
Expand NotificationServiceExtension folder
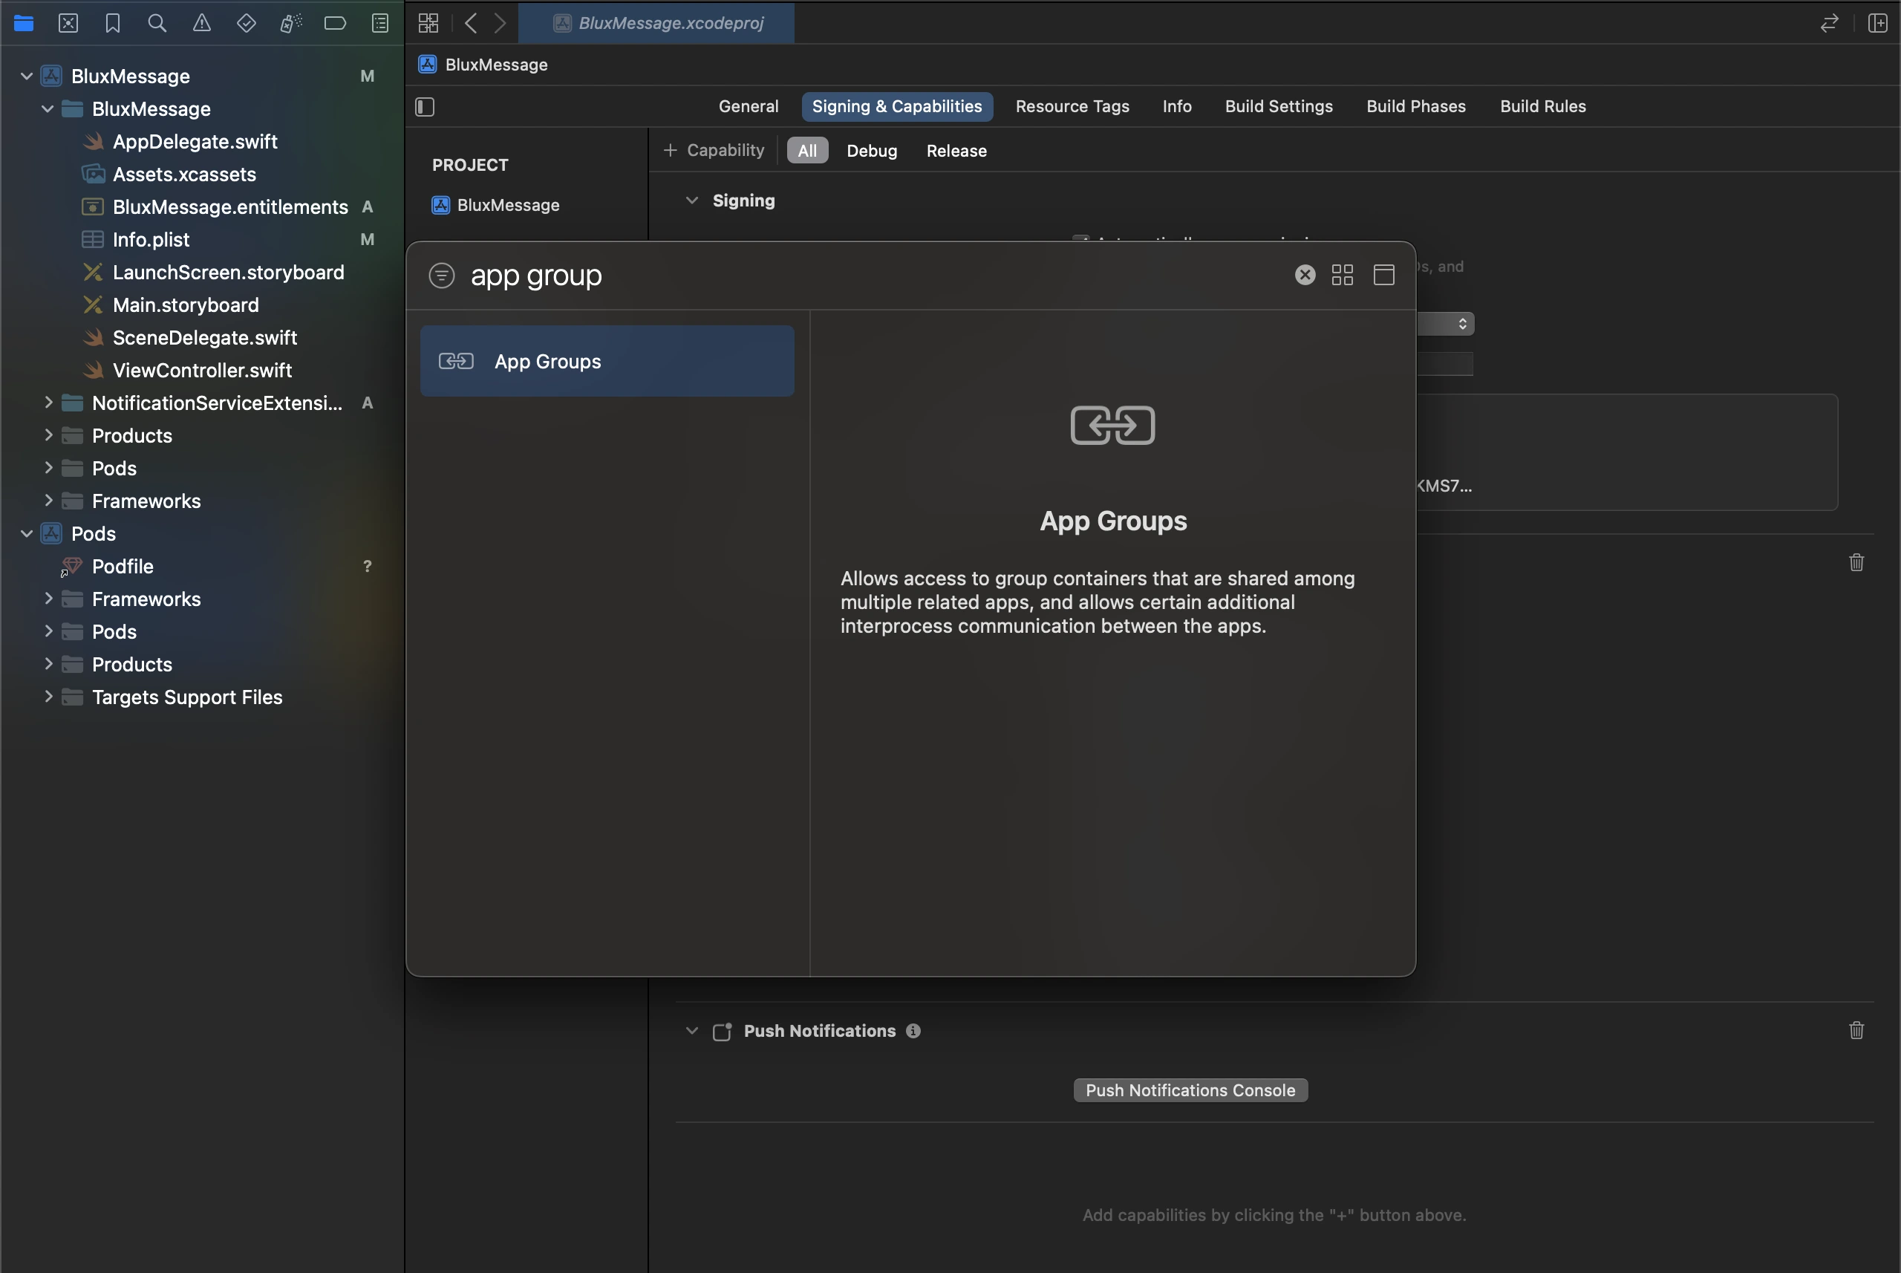48,402
